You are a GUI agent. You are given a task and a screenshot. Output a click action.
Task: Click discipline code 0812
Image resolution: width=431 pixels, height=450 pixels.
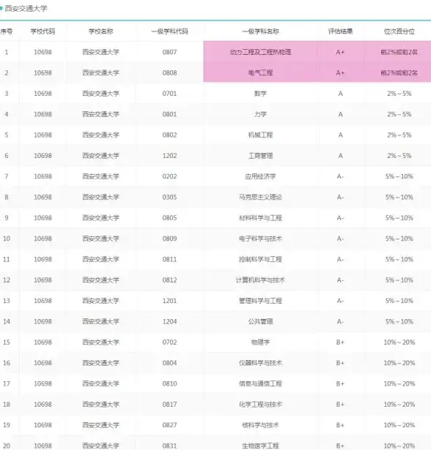[x=169, y=280]
